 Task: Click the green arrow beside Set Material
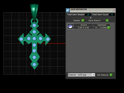111,75
